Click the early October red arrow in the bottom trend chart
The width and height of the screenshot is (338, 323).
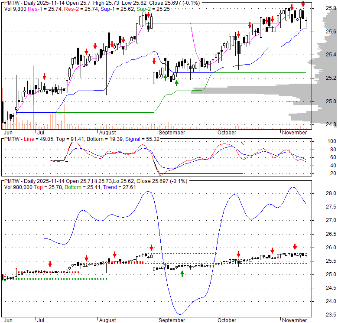click(238, 254)
